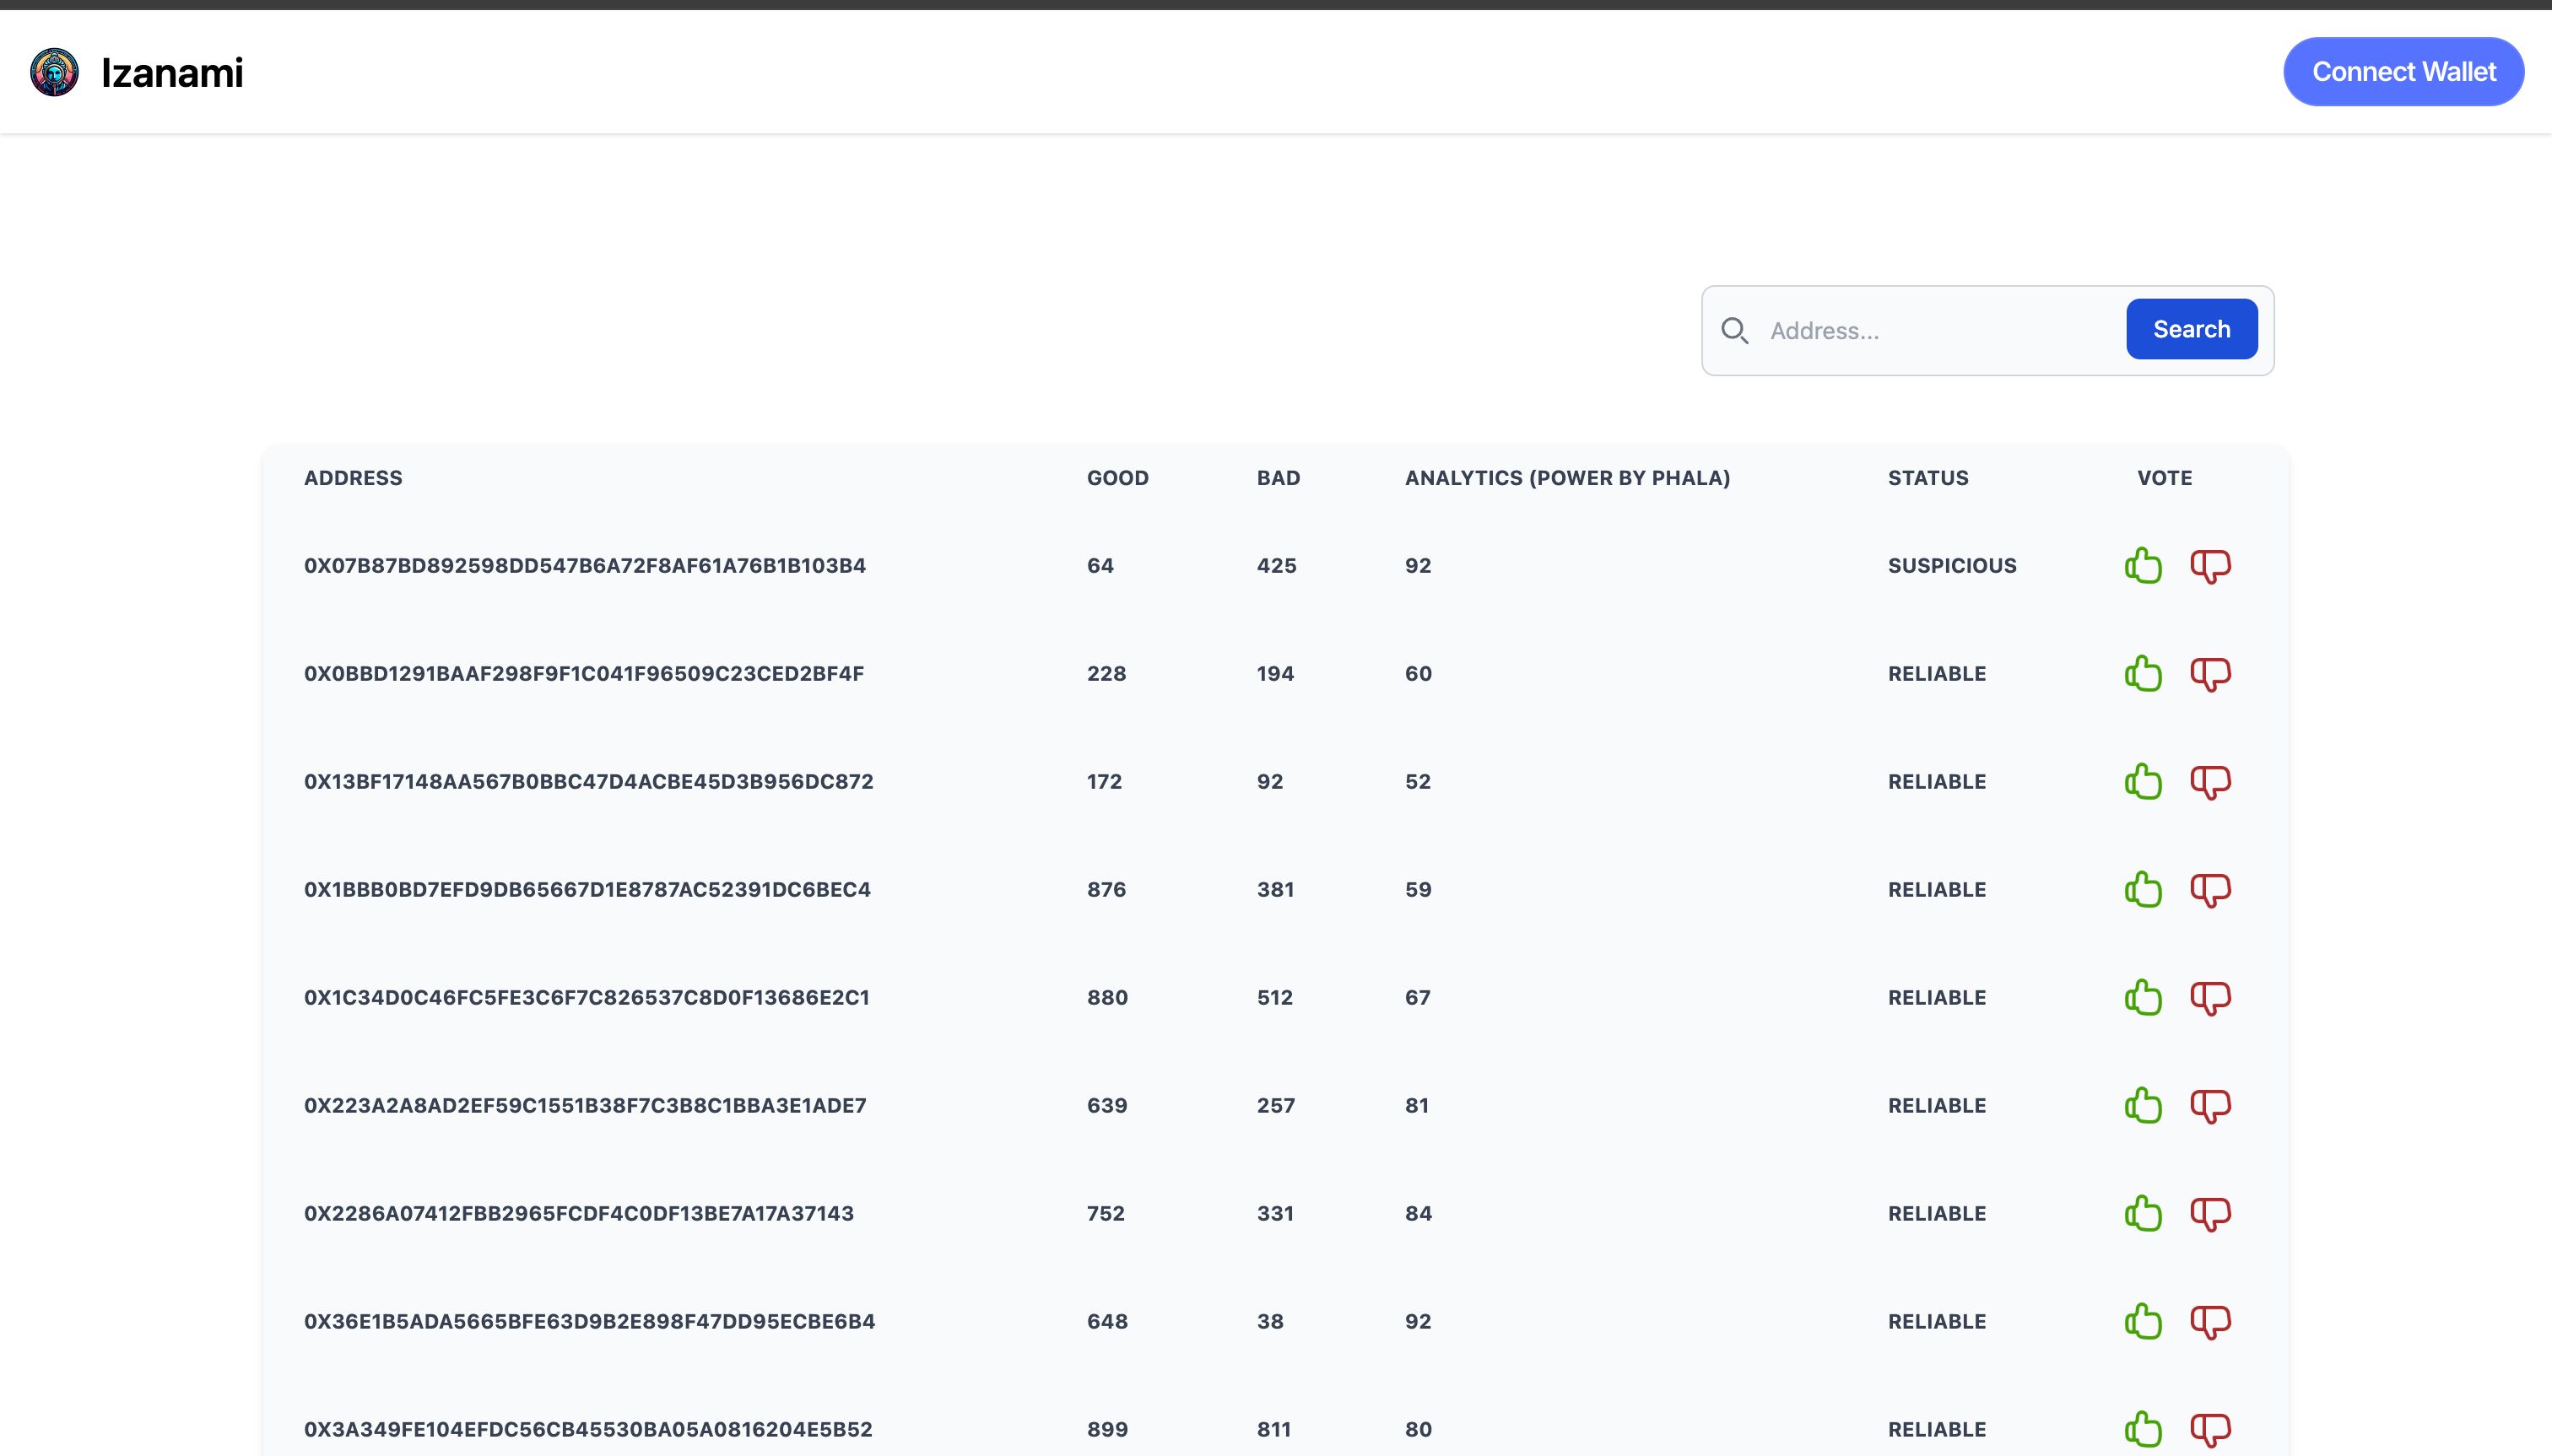Click the SUSPICIOUS status label
This screenshot has height=1456, width=2552.
point(1952,566)
